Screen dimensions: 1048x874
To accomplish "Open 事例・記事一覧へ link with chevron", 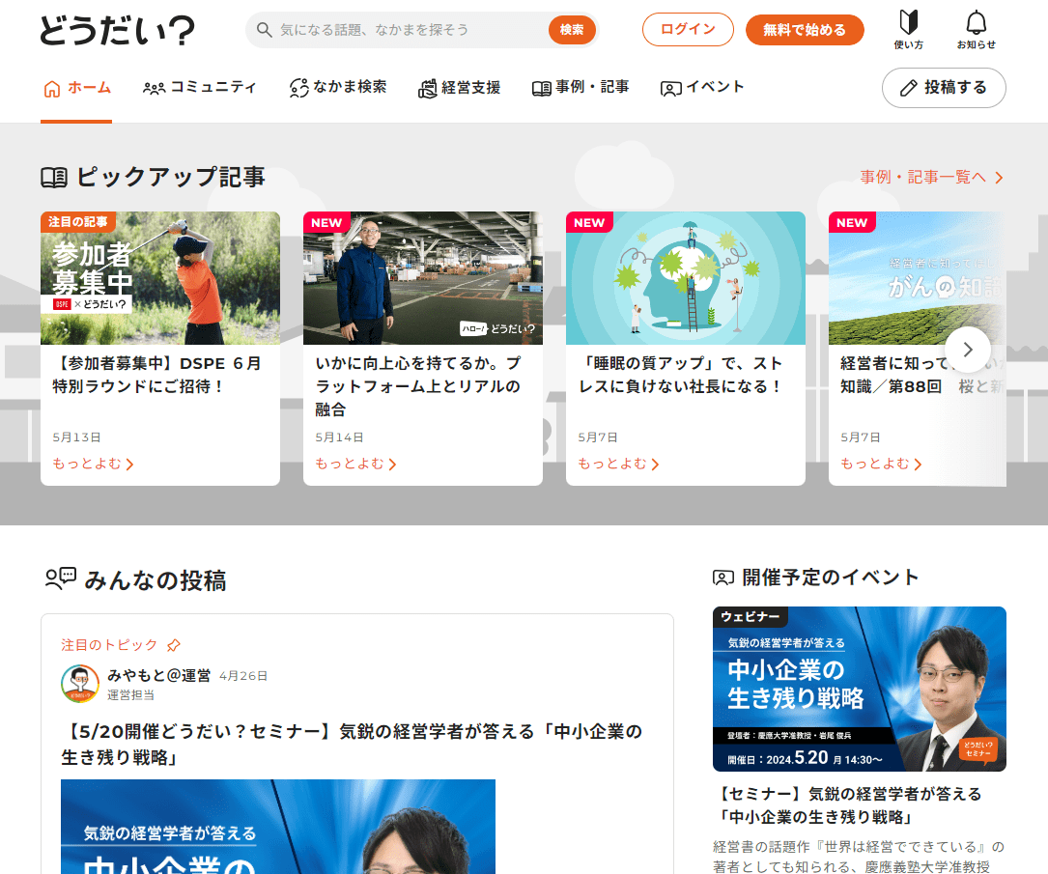I will pos(932,178).
